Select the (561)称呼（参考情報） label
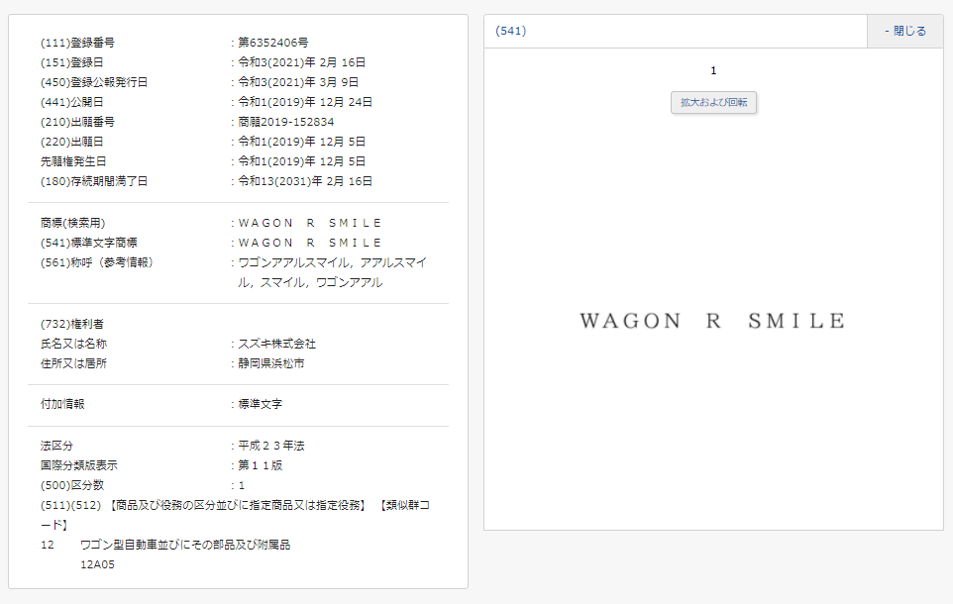This screenshot has width=953, height=604. click(x=97, y=262)
